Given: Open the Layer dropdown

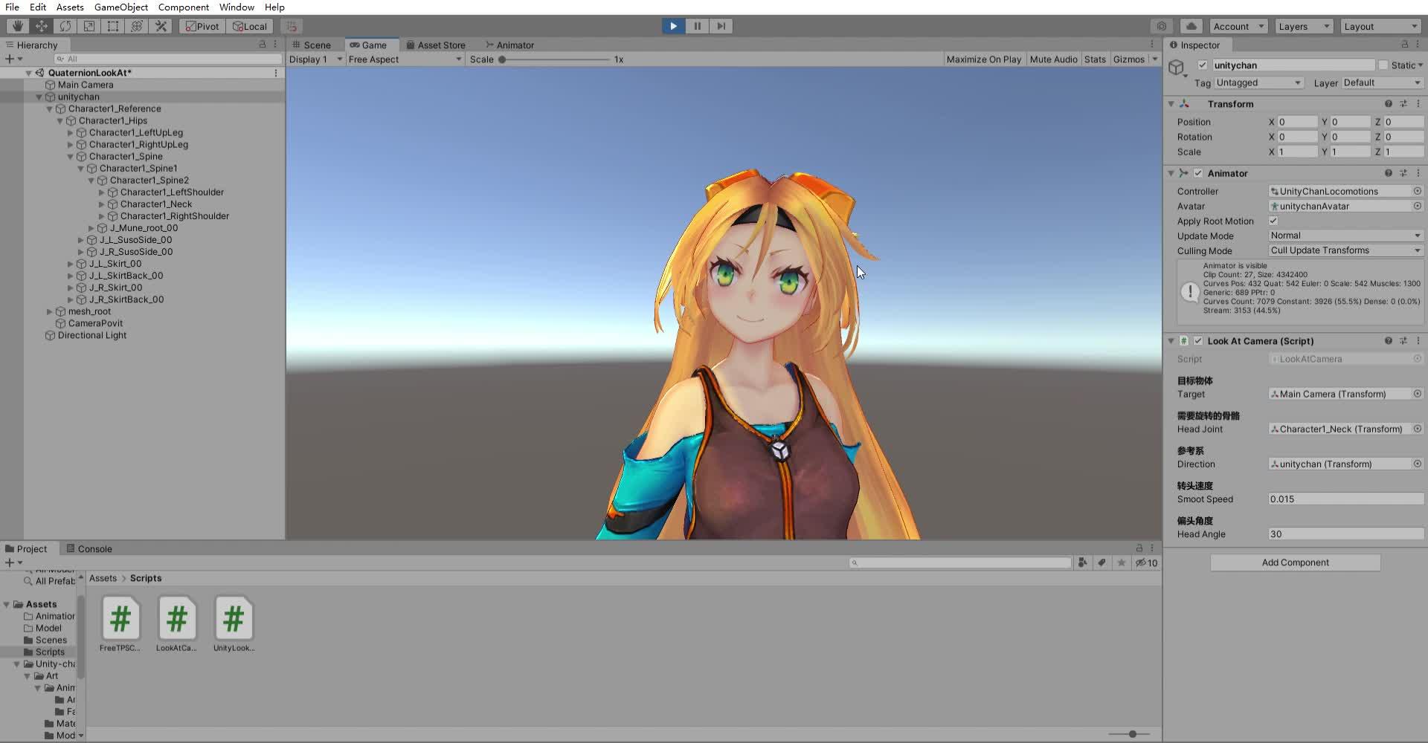Looking at the screenshot, I should pos(1382,82).
